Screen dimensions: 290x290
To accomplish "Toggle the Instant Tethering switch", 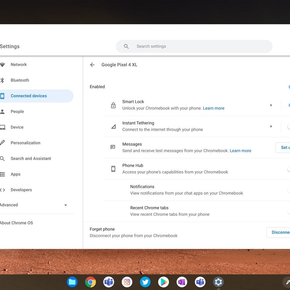I will tap(289, 126).
